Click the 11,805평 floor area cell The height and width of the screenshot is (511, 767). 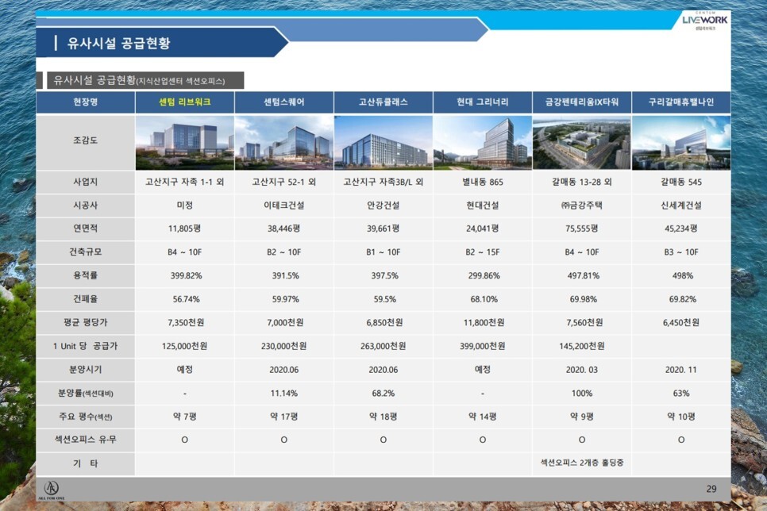(x=185, y=229)
